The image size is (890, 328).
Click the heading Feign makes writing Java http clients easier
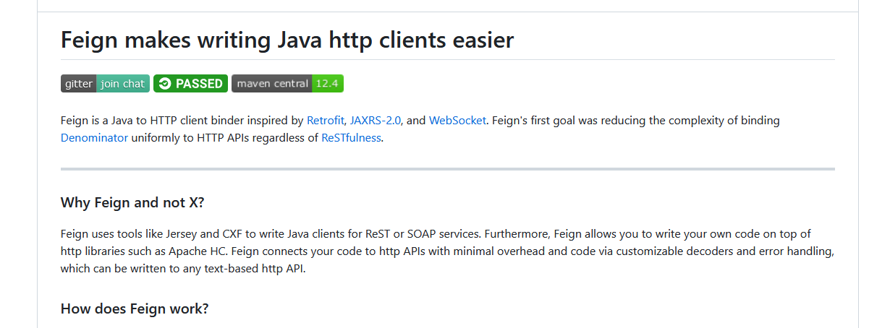coord(287,40)
